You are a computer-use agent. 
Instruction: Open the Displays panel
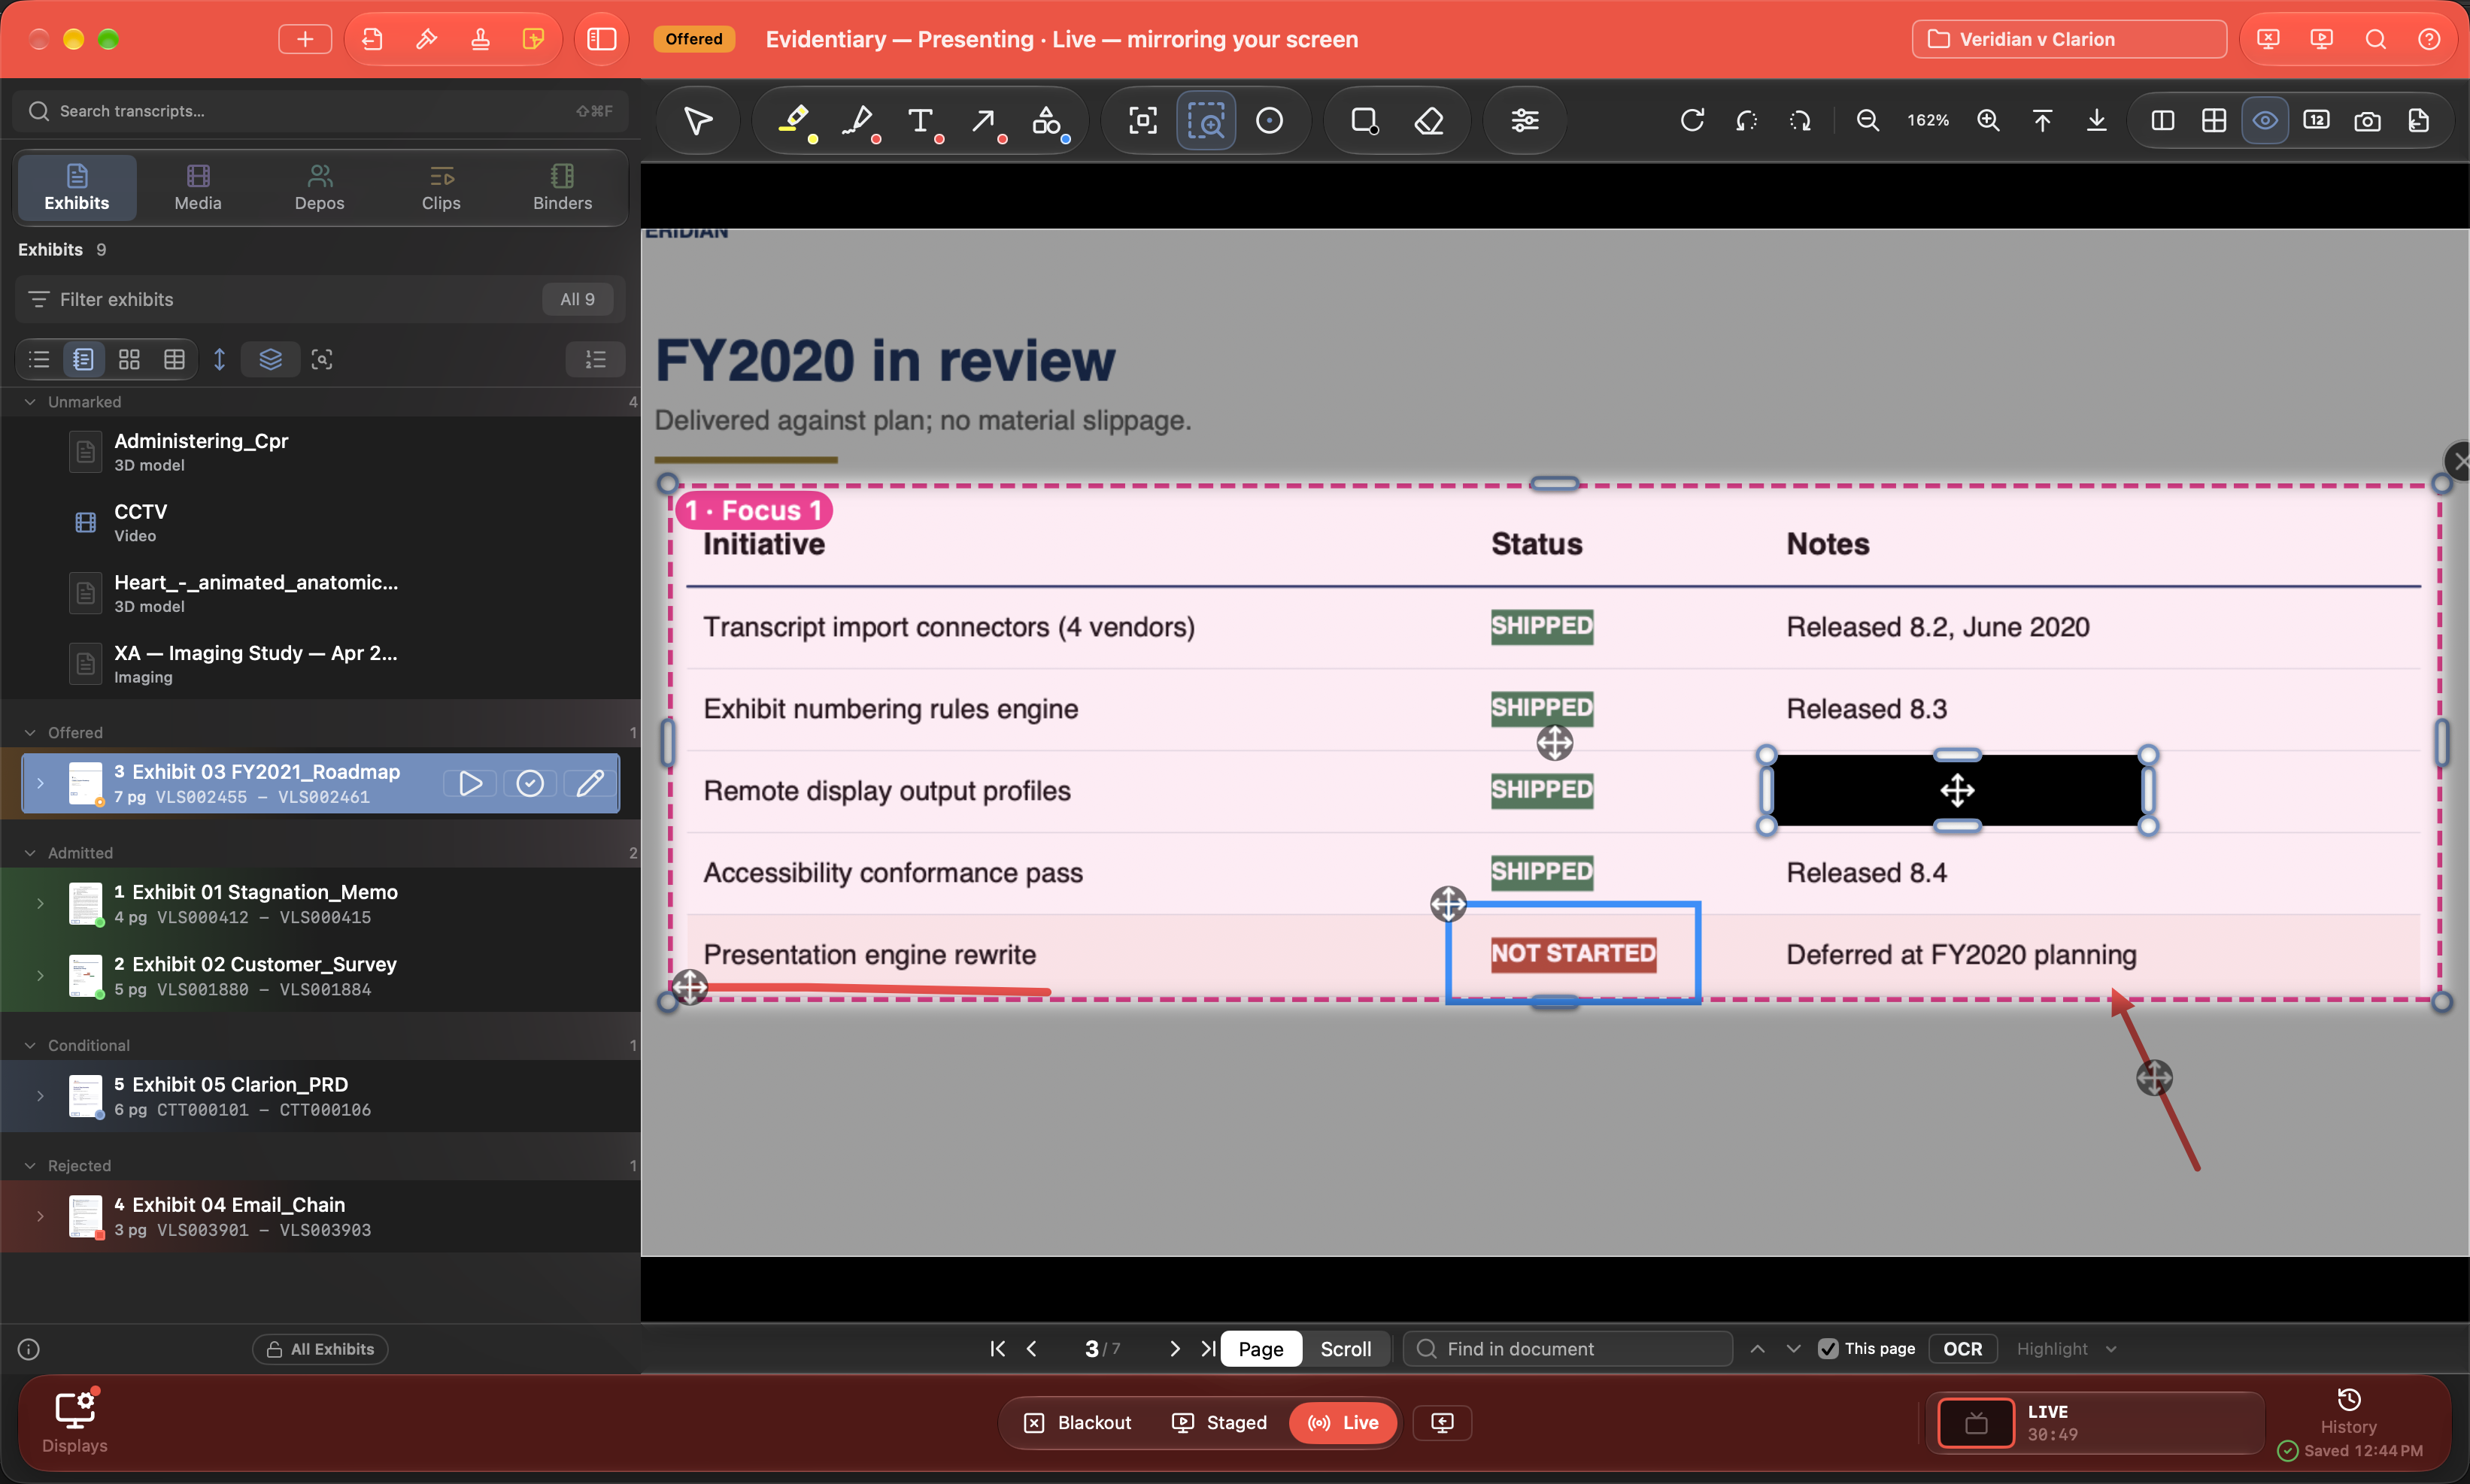[x=75, y=1422]
